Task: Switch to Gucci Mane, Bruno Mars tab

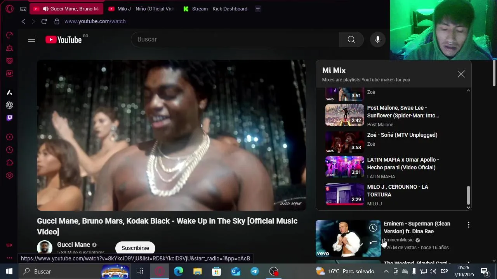Action: point(66,9)
